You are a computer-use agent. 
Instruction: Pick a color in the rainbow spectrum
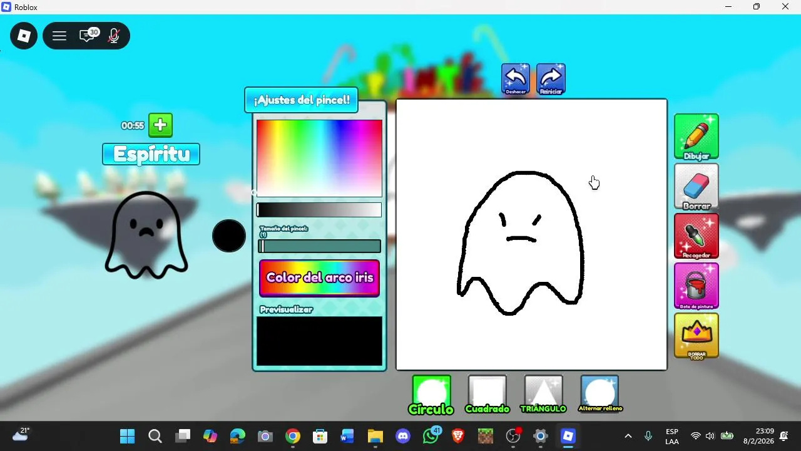[x=319, y=158]
